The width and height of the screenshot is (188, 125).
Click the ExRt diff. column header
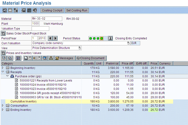[x=141, y=63]
